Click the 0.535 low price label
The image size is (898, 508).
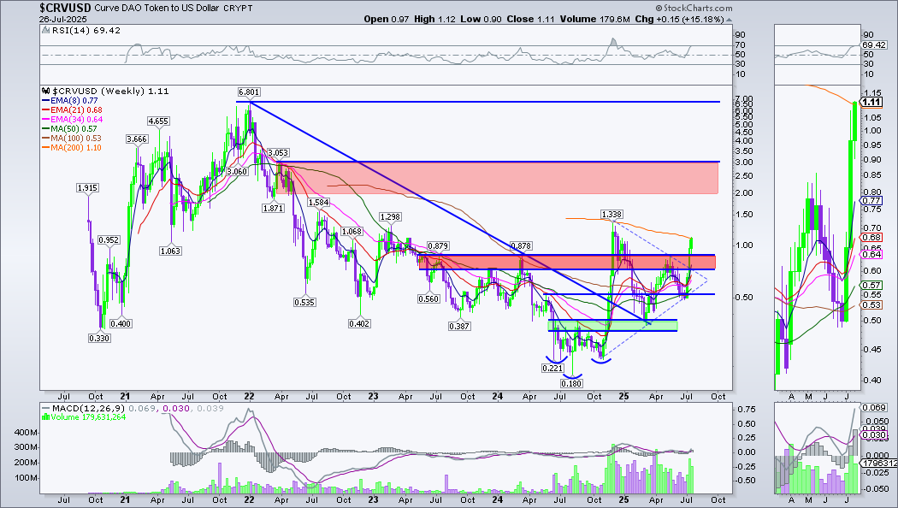304,303
